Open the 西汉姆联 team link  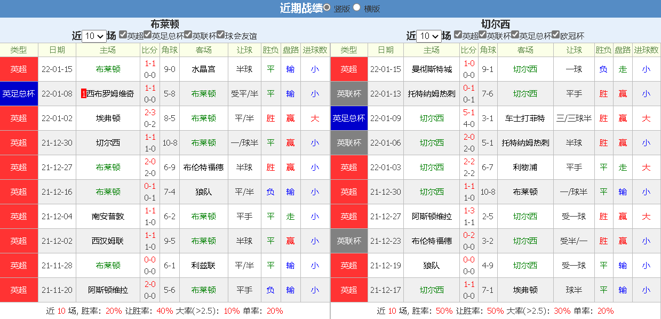[x=108, y=241]
